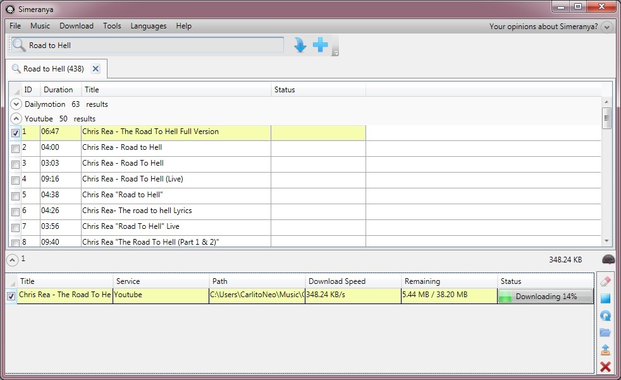Check the box for result 5
Screen dimensions: 621x380
tap(15, 197)
